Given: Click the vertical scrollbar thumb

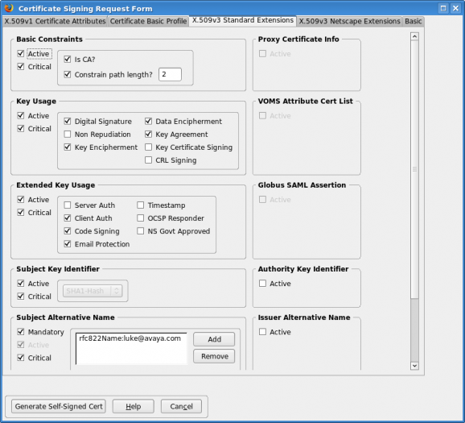Looking at the screenshot, I should pyautogui.click(x=414, y=169).
